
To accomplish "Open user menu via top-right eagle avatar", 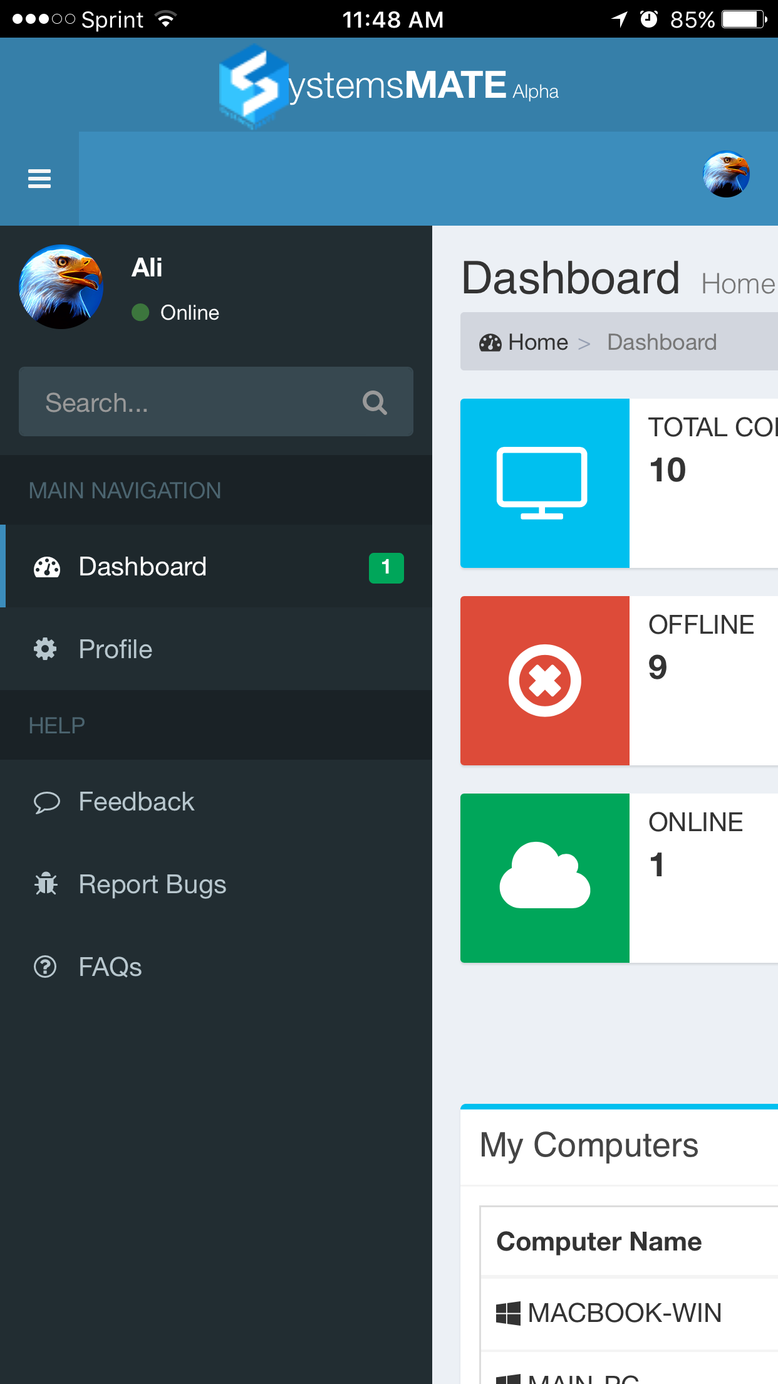I will (726, 174).
